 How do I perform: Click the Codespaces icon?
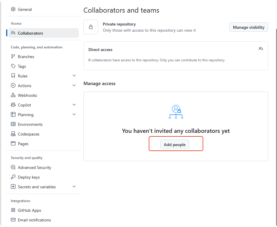(13, 134)
